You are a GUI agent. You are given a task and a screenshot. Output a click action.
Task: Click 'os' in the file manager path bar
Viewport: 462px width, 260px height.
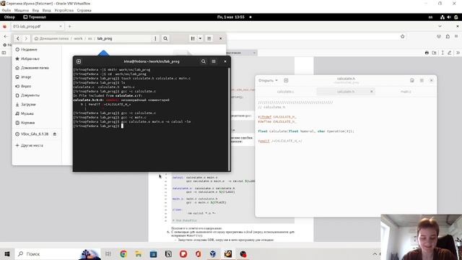90,38
